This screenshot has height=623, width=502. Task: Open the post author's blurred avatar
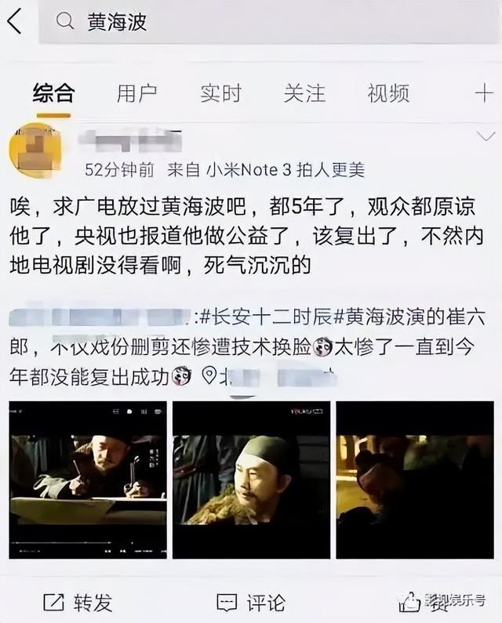coord(35,152)
